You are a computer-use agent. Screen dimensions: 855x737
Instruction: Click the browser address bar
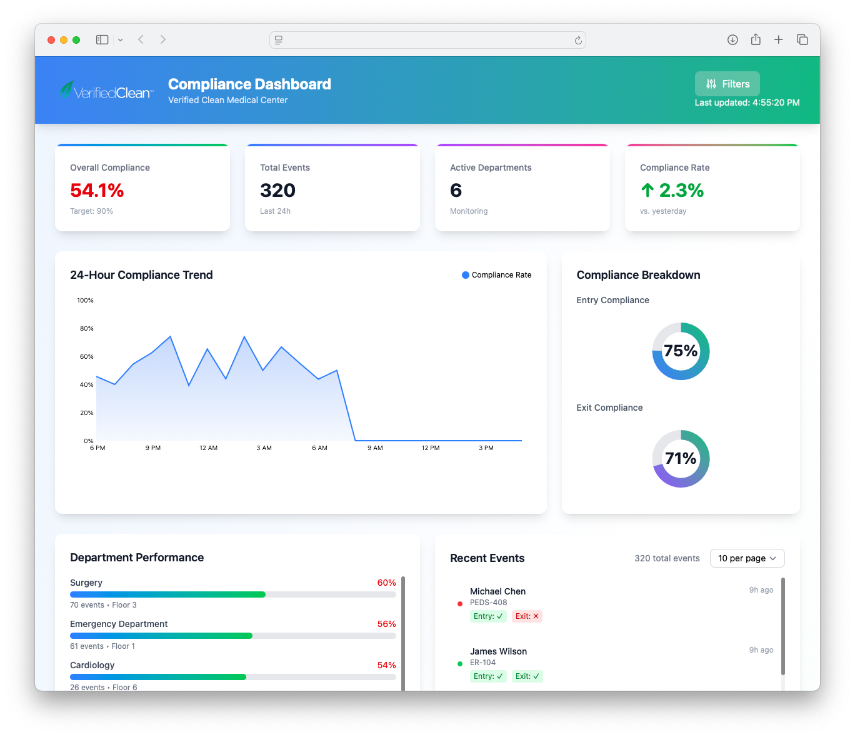[x=427, y=40]
